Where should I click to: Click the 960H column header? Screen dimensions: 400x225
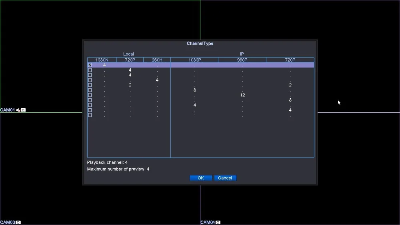[157, 60]
